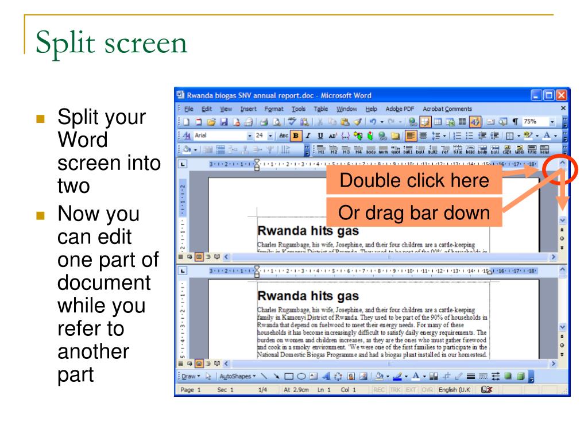
Task: Select the Oval drawing tool
Action: pos(301,376)
